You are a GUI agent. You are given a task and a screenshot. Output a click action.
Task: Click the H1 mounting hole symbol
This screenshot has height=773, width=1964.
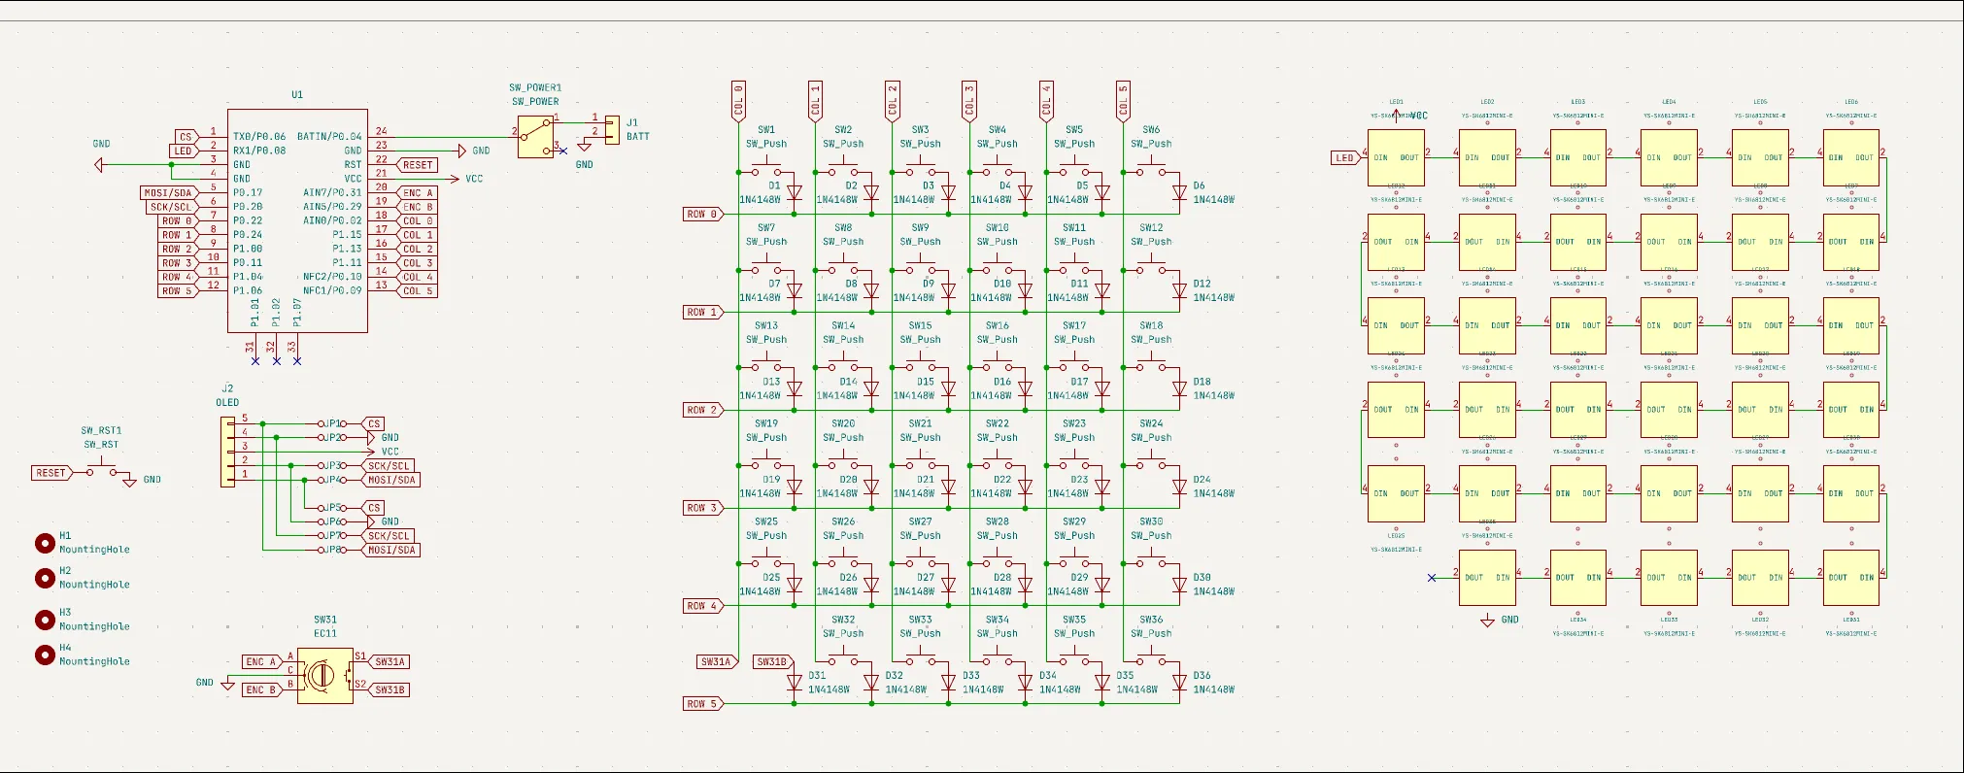click(45, 544)
